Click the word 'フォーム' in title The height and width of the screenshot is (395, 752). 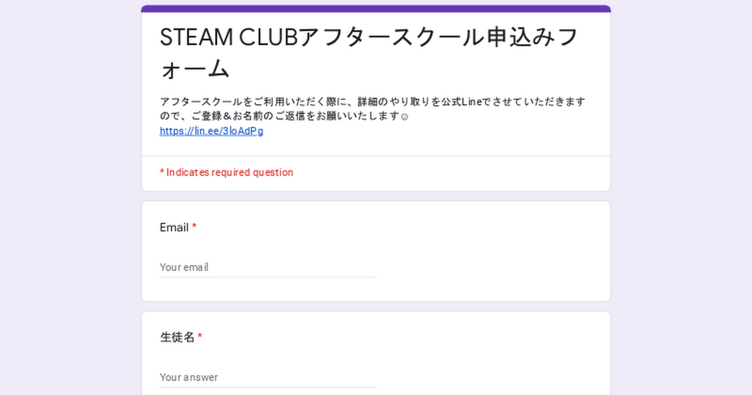point(195,68)
